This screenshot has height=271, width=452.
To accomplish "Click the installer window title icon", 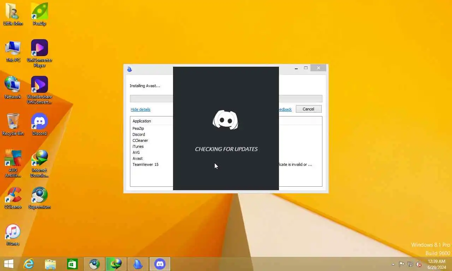I will (x=130, y=69).
